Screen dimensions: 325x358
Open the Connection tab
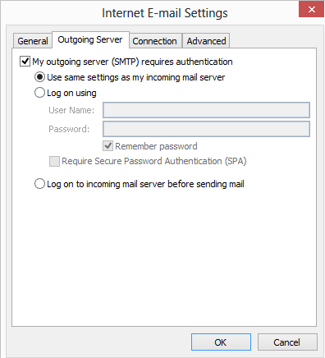tap(155, 41)
